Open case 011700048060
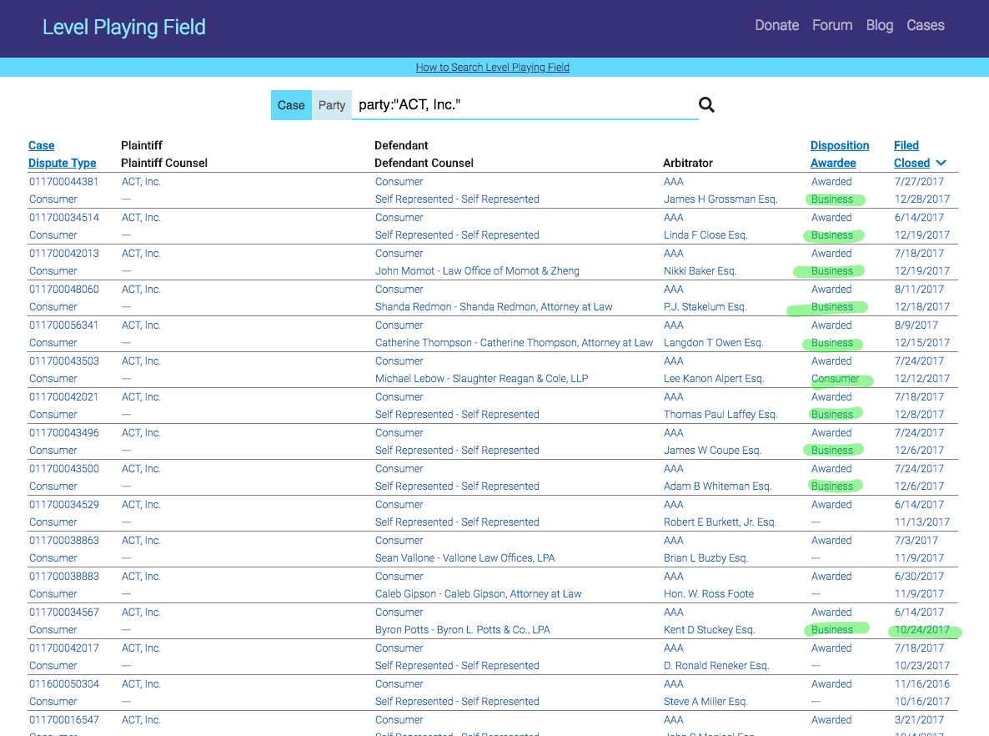 point(63,290)
